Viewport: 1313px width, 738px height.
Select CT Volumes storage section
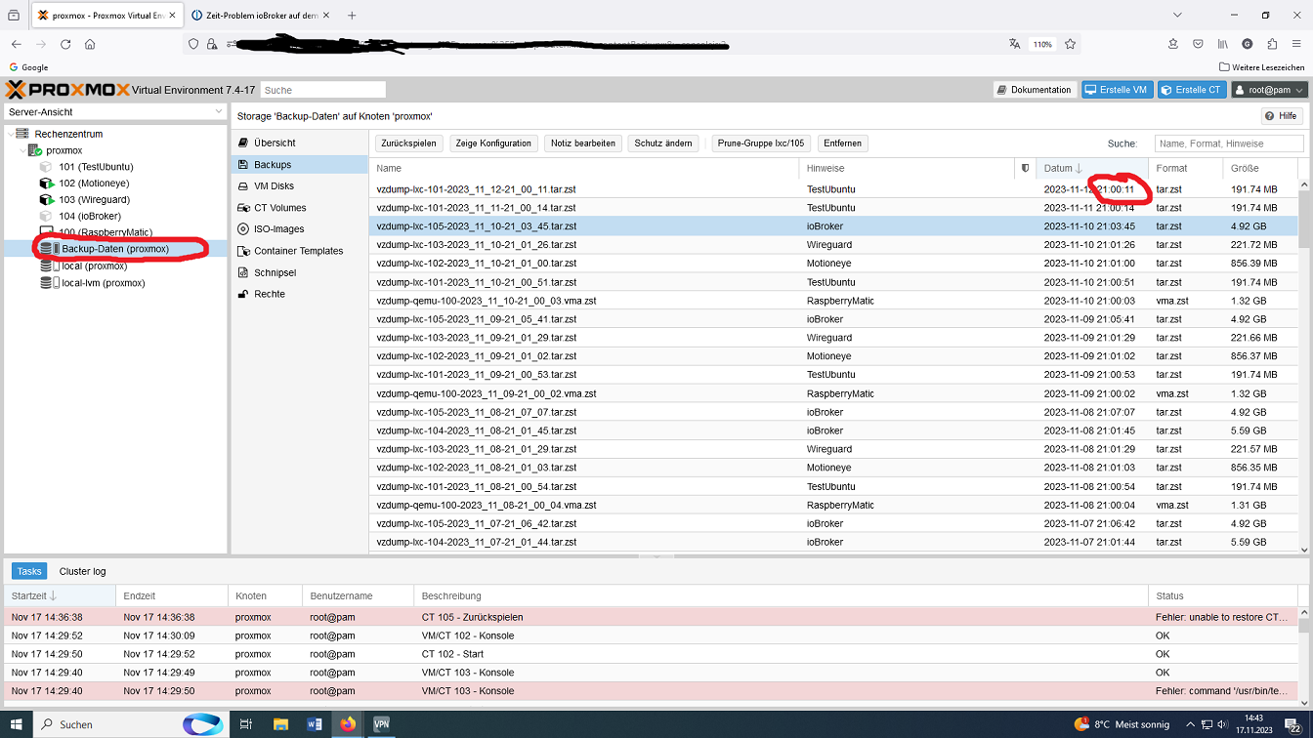point(279,208)
